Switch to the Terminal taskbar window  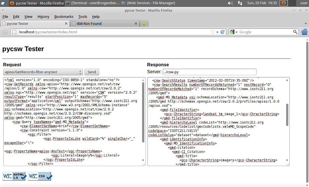coord(93,3)
